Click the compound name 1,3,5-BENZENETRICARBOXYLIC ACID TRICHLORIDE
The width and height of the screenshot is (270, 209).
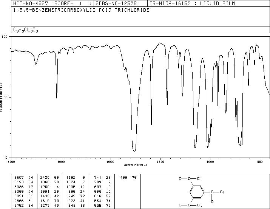pyautogui.click(x=81, y=10)
